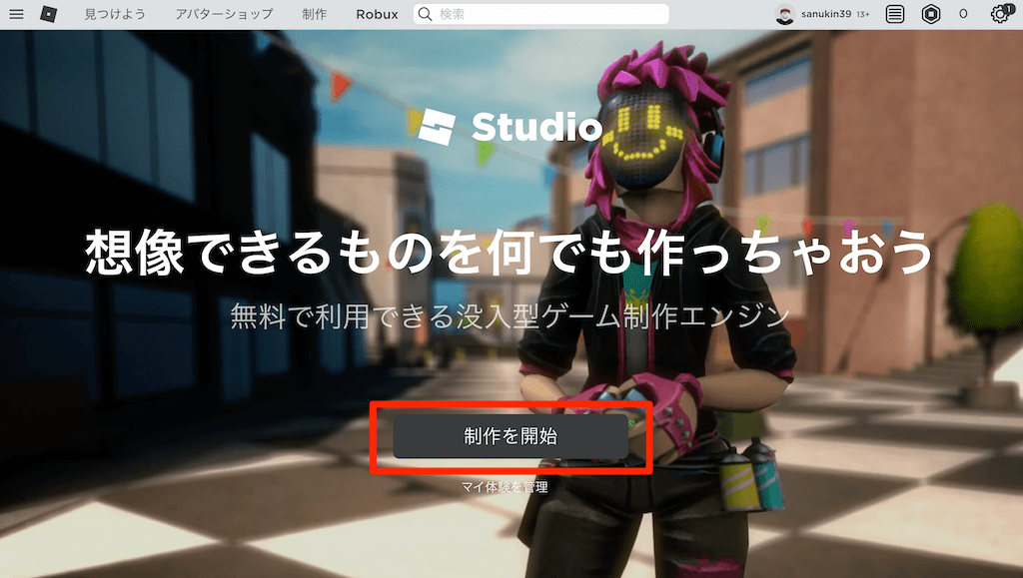
Task: Open the 見つけよう menu item
Action: [x=115, y=14]
